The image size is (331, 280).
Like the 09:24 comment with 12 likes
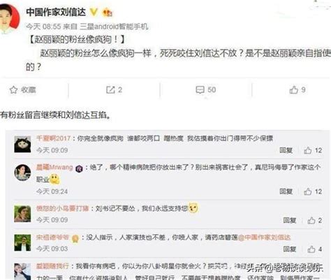pos(307,191)
